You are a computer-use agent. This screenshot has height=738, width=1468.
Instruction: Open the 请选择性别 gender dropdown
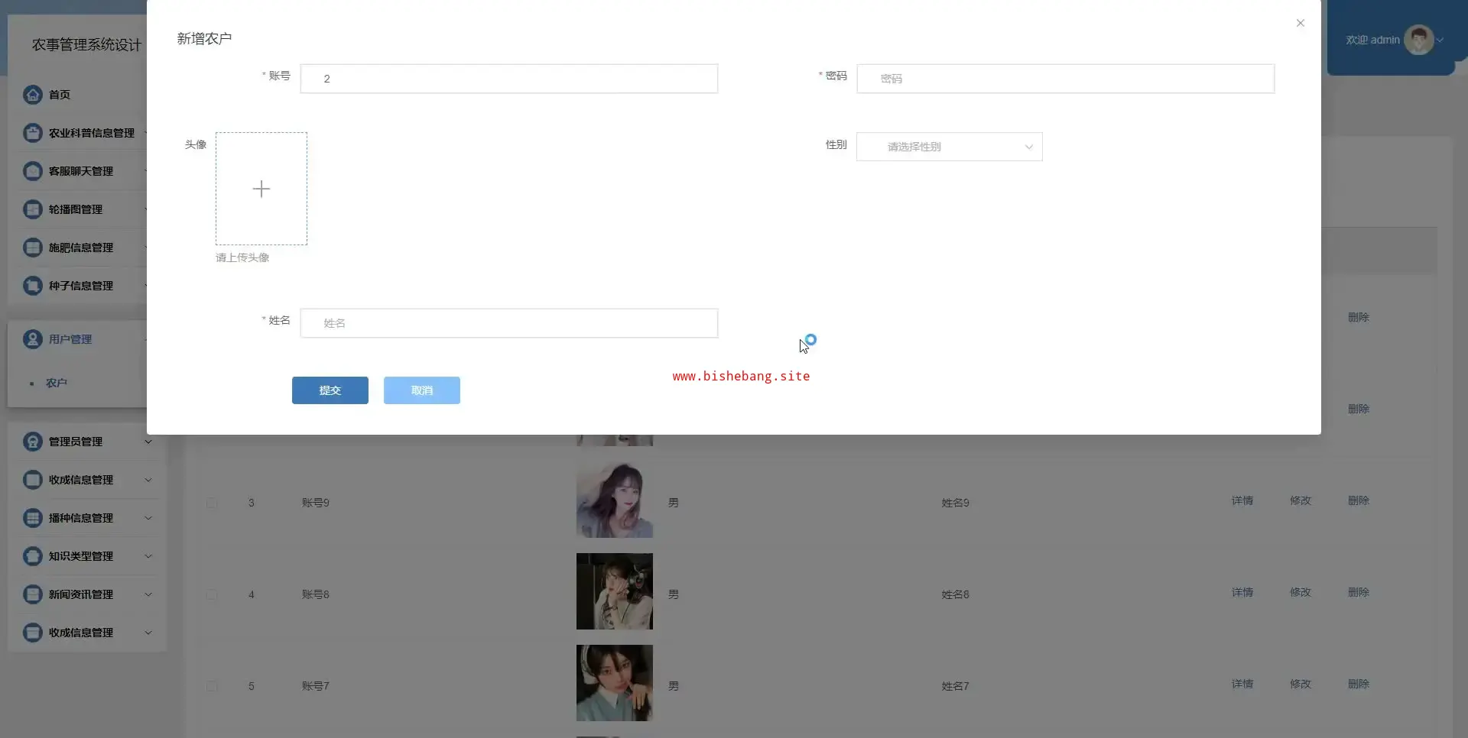(949, 147)
